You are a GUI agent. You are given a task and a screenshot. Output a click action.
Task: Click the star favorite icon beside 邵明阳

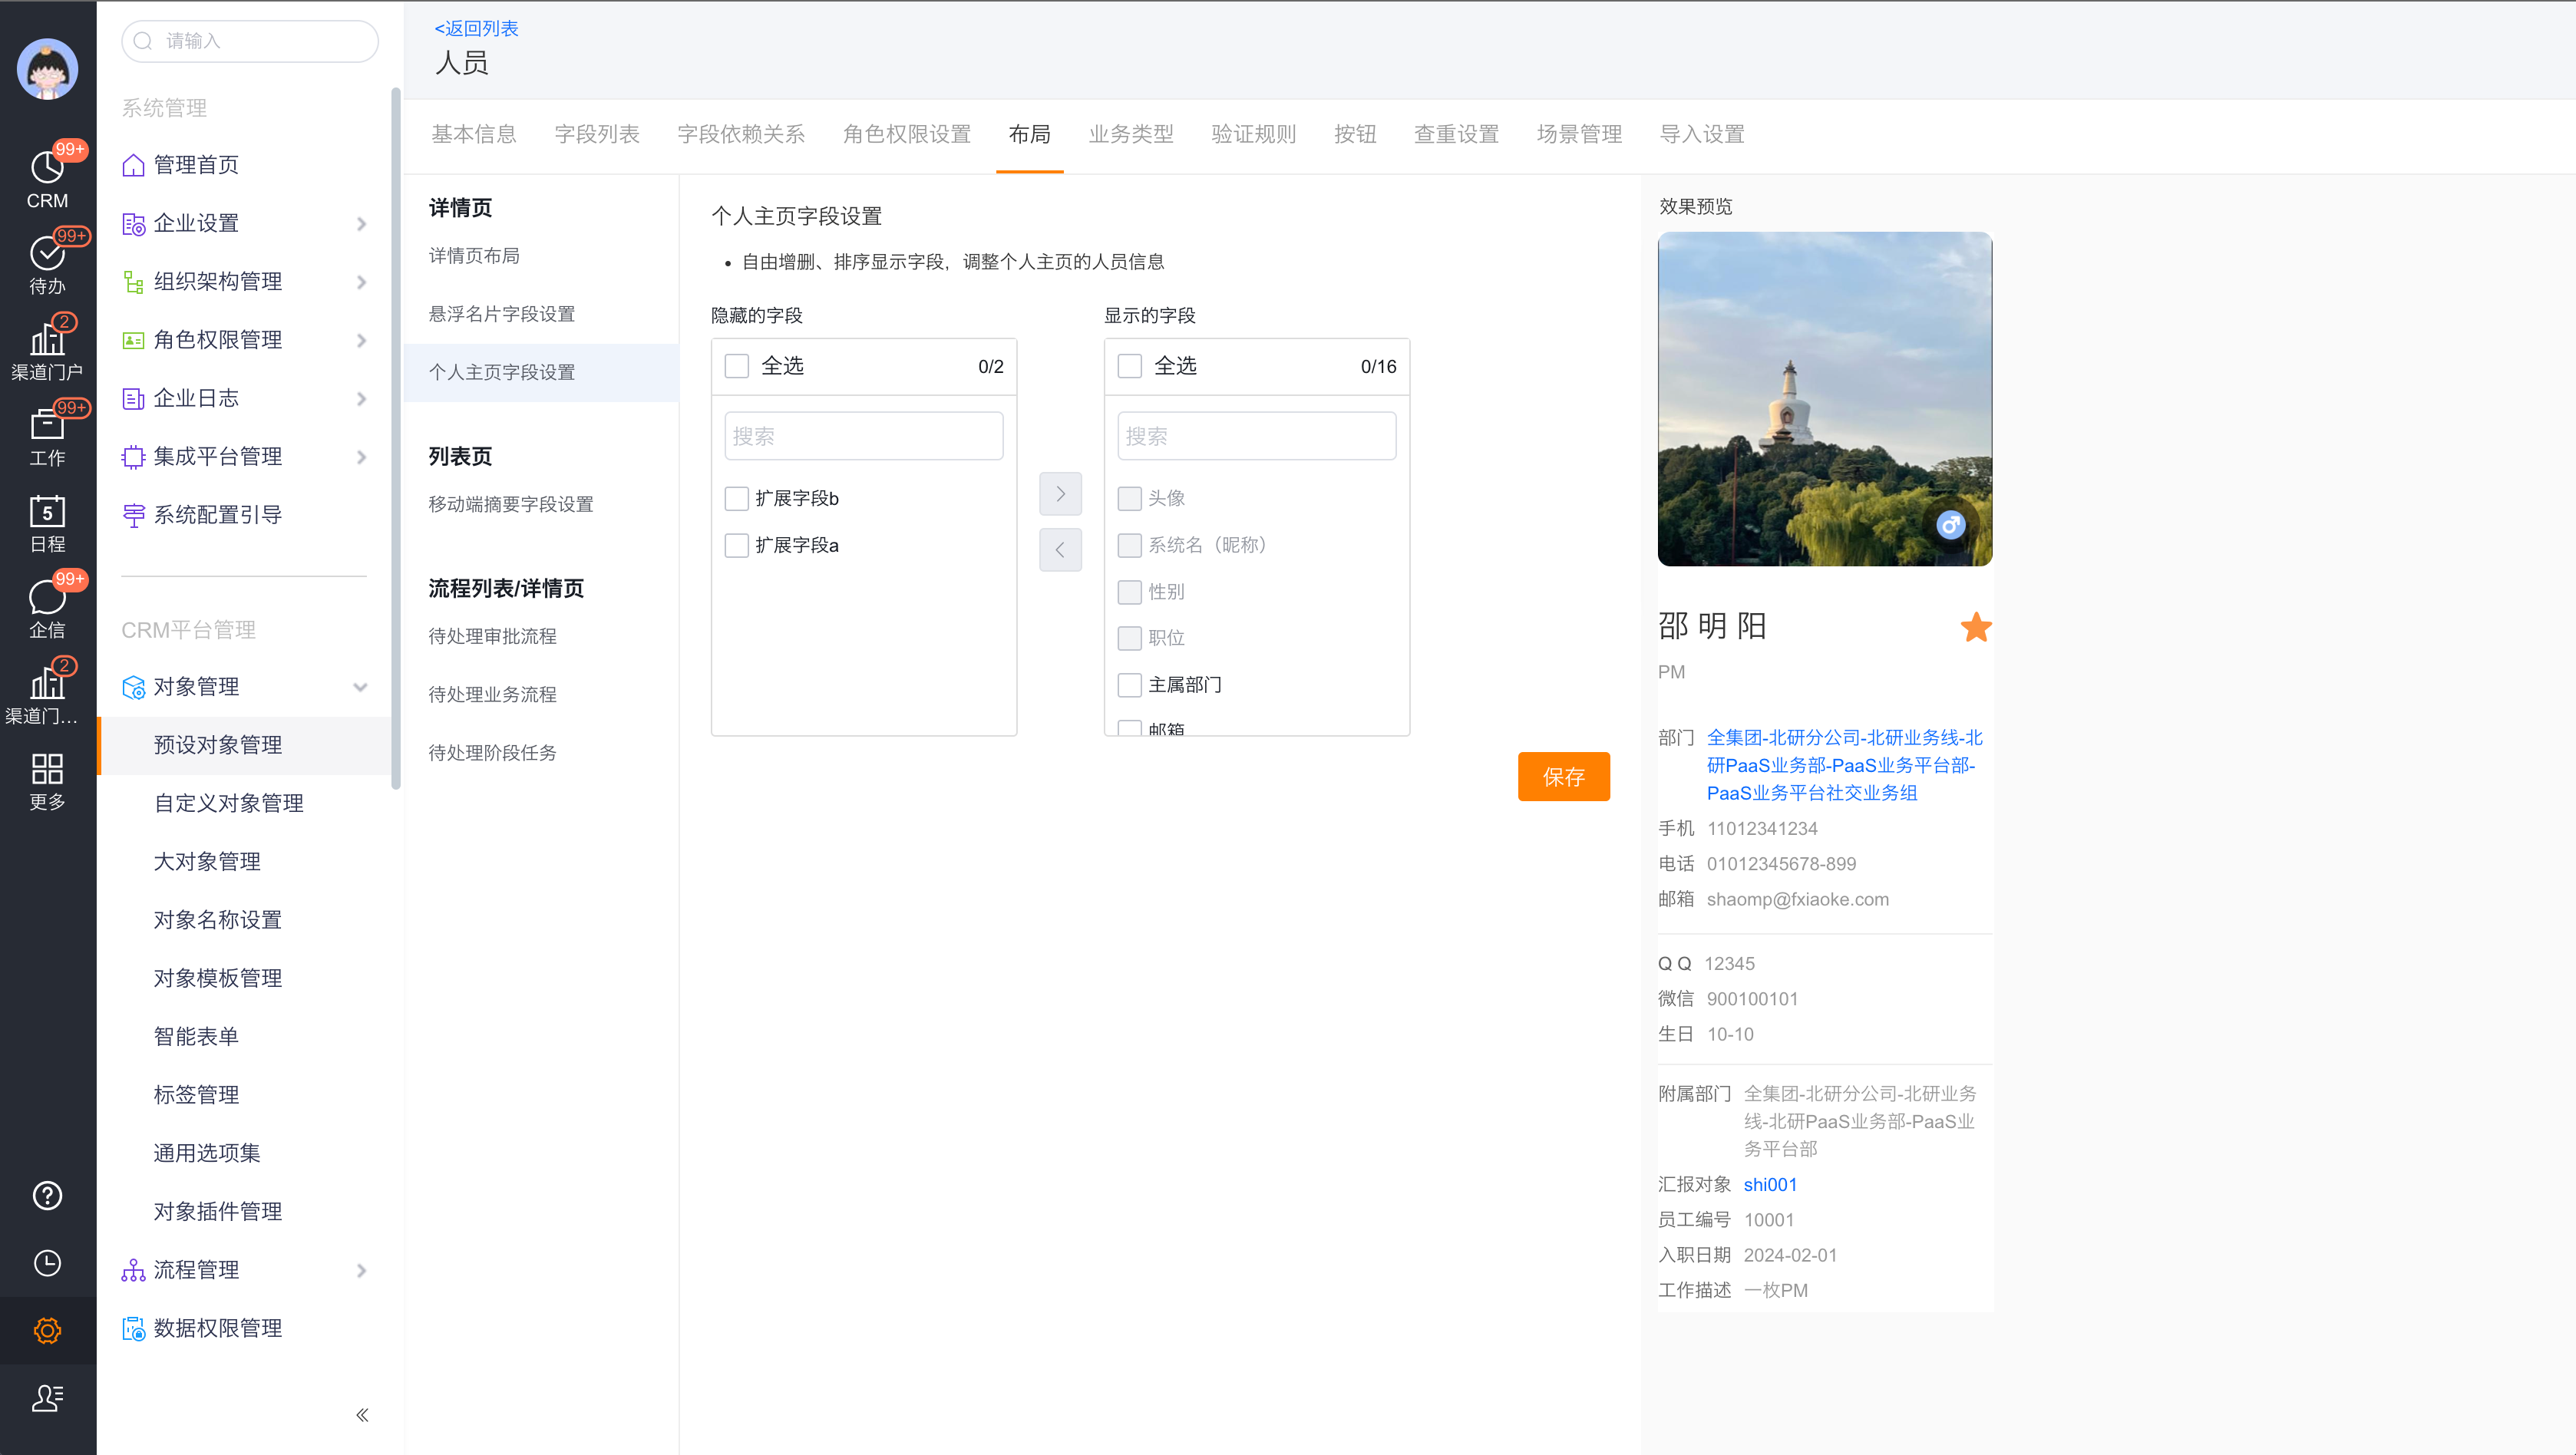[1976, 627]
